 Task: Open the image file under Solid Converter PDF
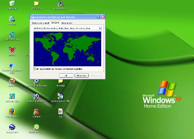tap(60, 111)
